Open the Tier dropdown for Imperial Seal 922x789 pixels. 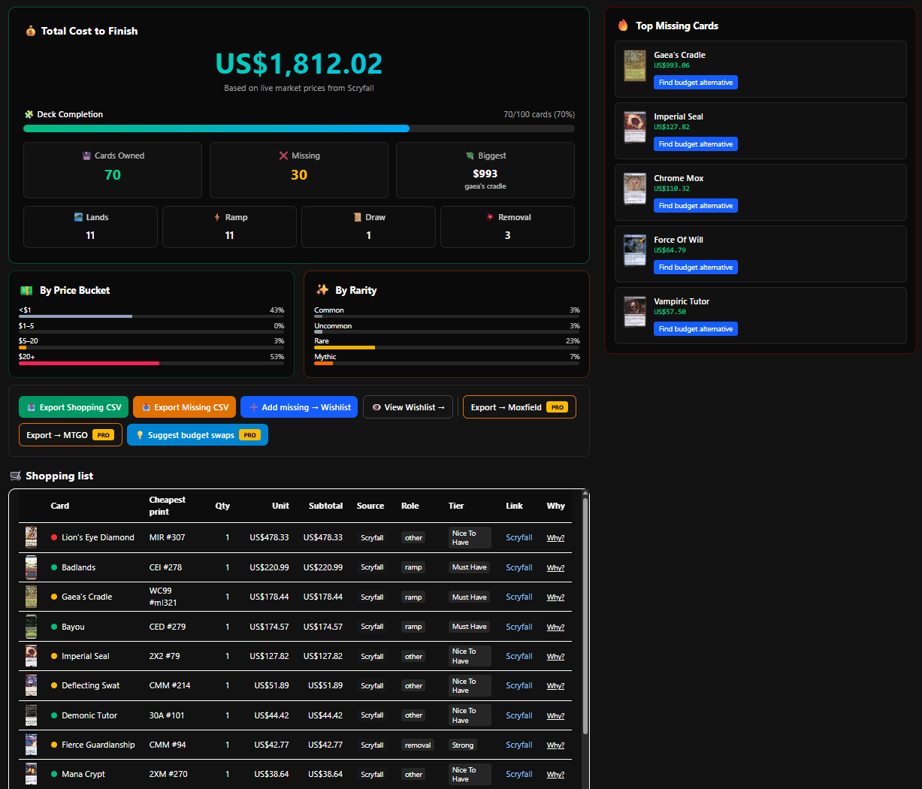[x=469, y=656]
